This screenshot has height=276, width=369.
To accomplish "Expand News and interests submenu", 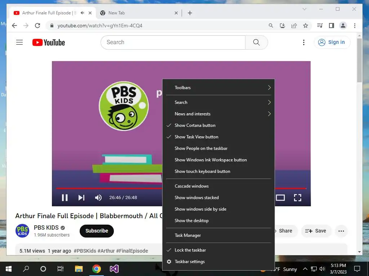I will 218,114.
